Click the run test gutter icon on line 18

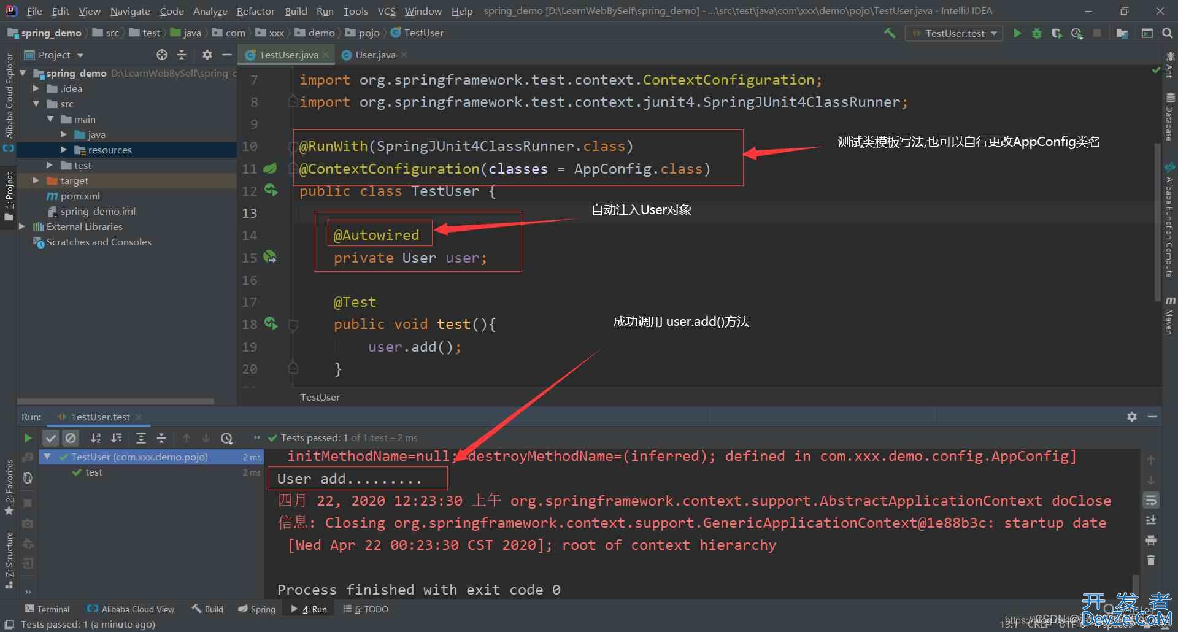(x=271, y=323)
